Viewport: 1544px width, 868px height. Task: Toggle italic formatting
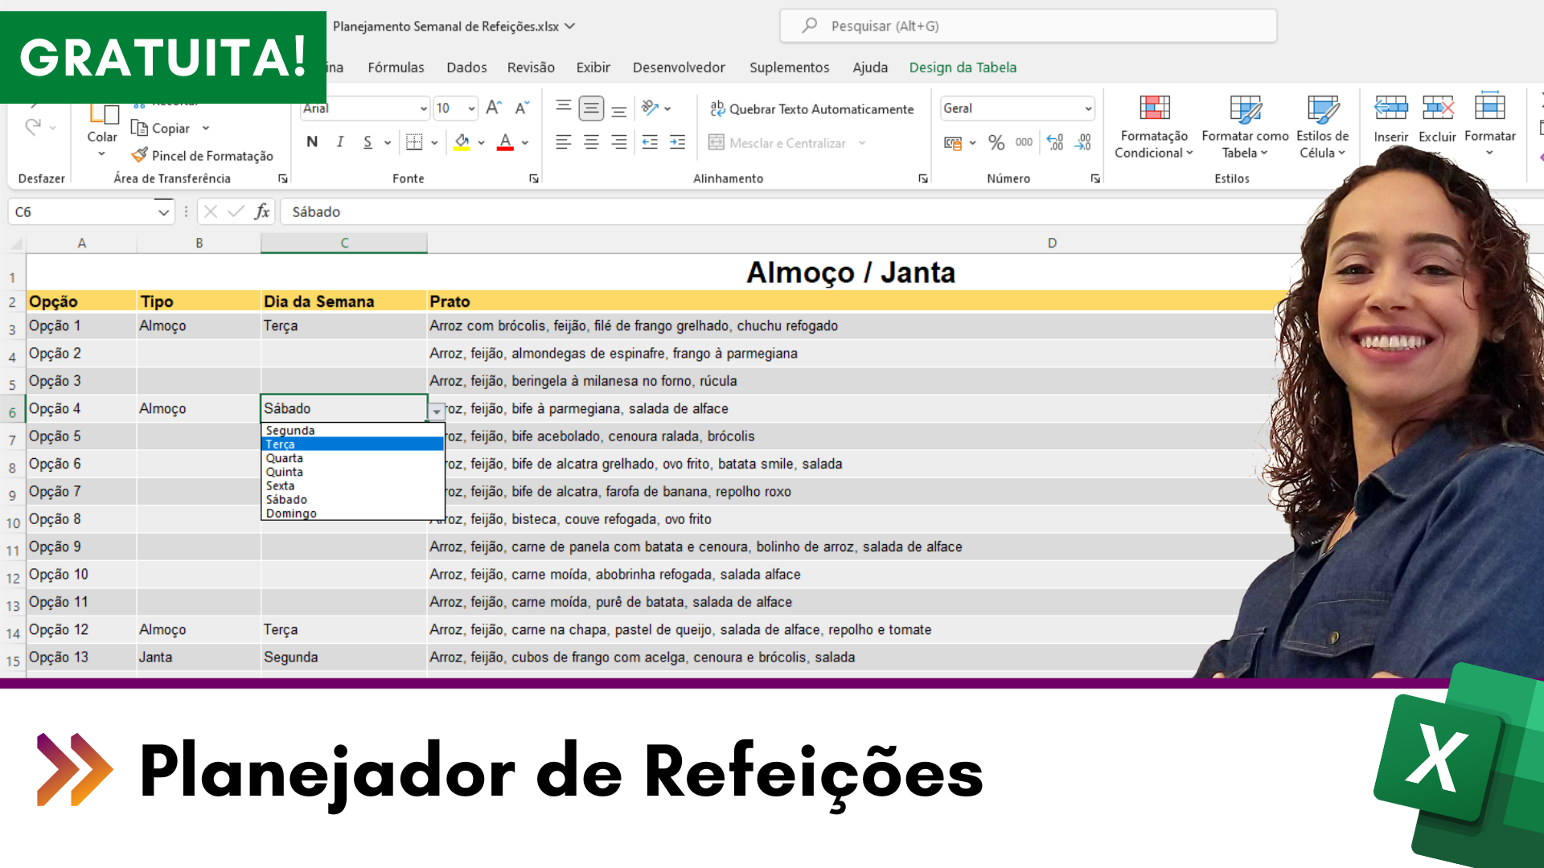point(340,142)
